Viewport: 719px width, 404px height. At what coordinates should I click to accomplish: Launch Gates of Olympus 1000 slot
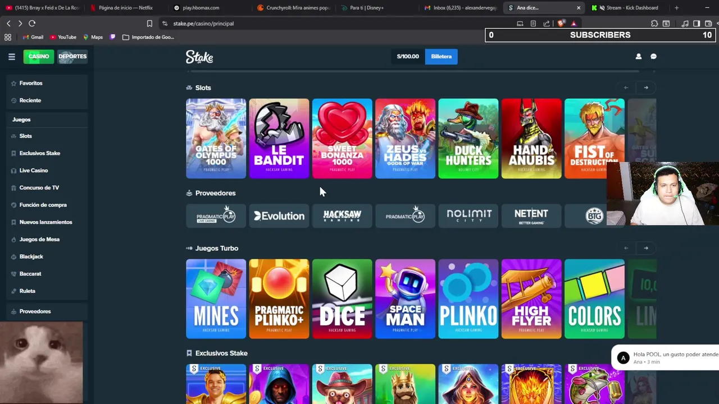pyautogui.click(x=216, y=139)
